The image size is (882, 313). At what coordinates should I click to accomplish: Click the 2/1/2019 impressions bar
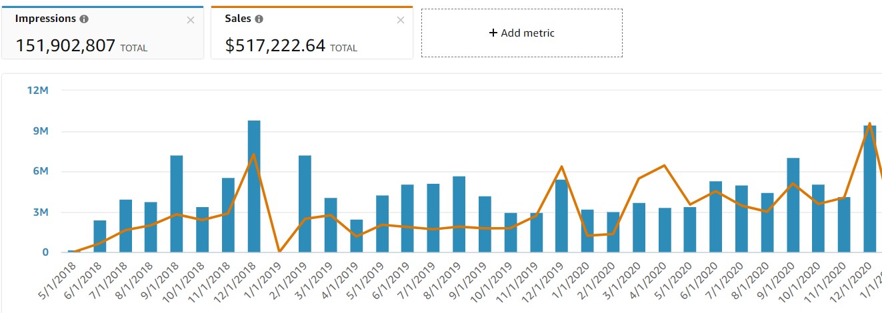(305, 204)
